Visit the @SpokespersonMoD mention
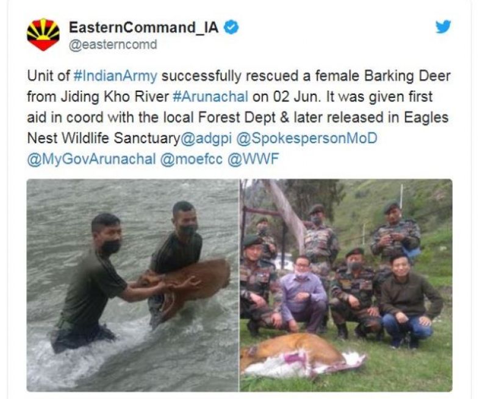This screenshot has height=399, width=488. 307,138
